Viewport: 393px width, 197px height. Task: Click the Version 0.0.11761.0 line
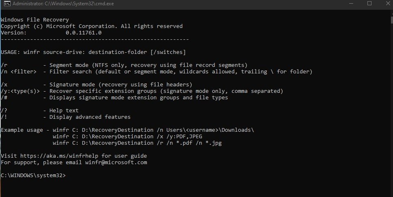coord(51,33)
